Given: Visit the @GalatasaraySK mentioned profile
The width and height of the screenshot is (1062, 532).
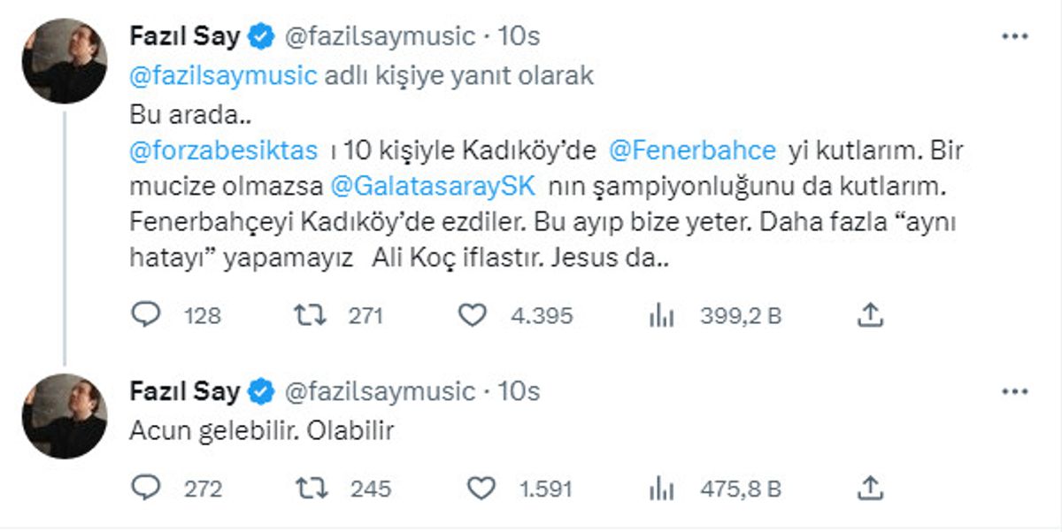Looking at the screenshot, I should tap(433, 188).
